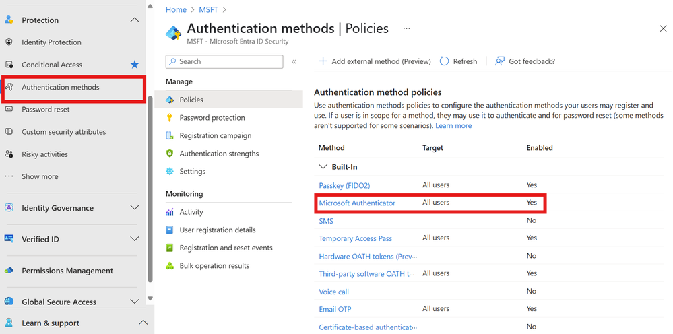This screenshot has height=334, width=673.
Task: Open Registration campaign menu item
Action: 215,135
